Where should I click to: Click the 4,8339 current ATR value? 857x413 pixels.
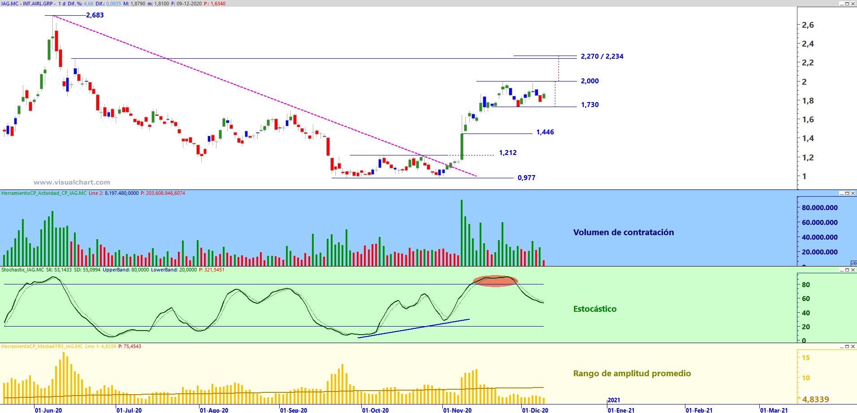coord(816,399)
